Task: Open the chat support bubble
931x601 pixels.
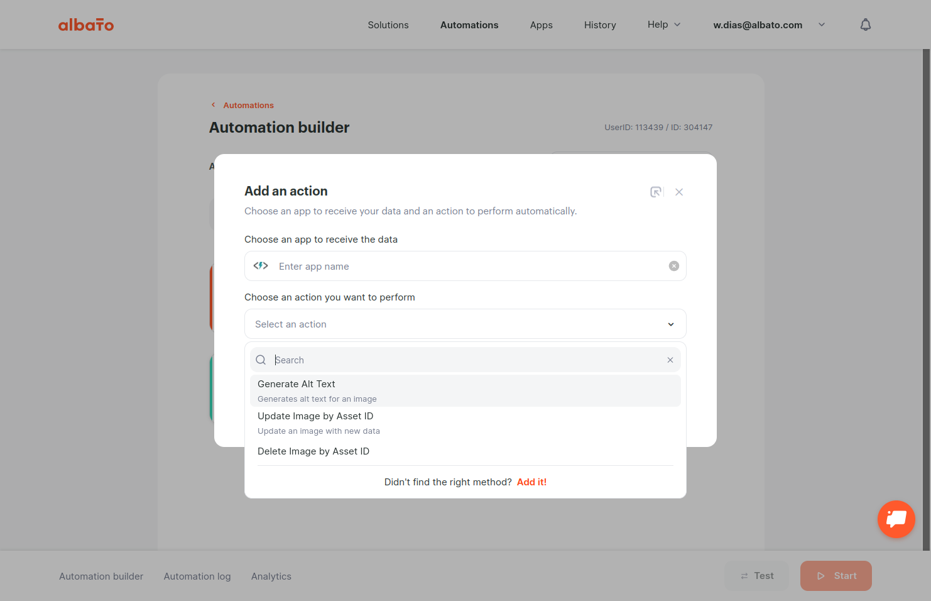Action: pyautogui.click(x=896, y=519)
